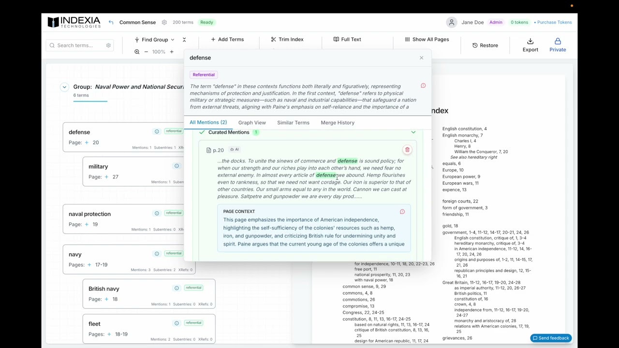The height and width of the screenshot is (348, 619).
Task: Click the INDEXIA Technologies logo
Action: 74,22
